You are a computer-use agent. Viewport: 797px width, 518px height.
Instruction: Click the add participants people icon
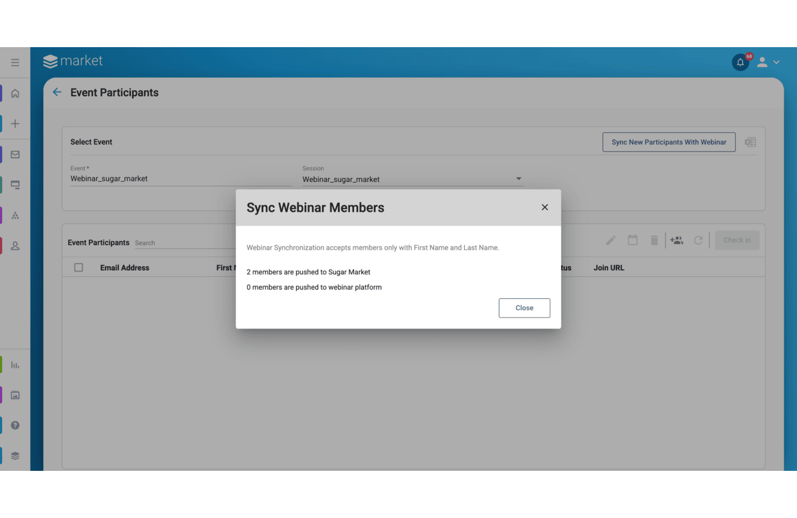(676, 240)
